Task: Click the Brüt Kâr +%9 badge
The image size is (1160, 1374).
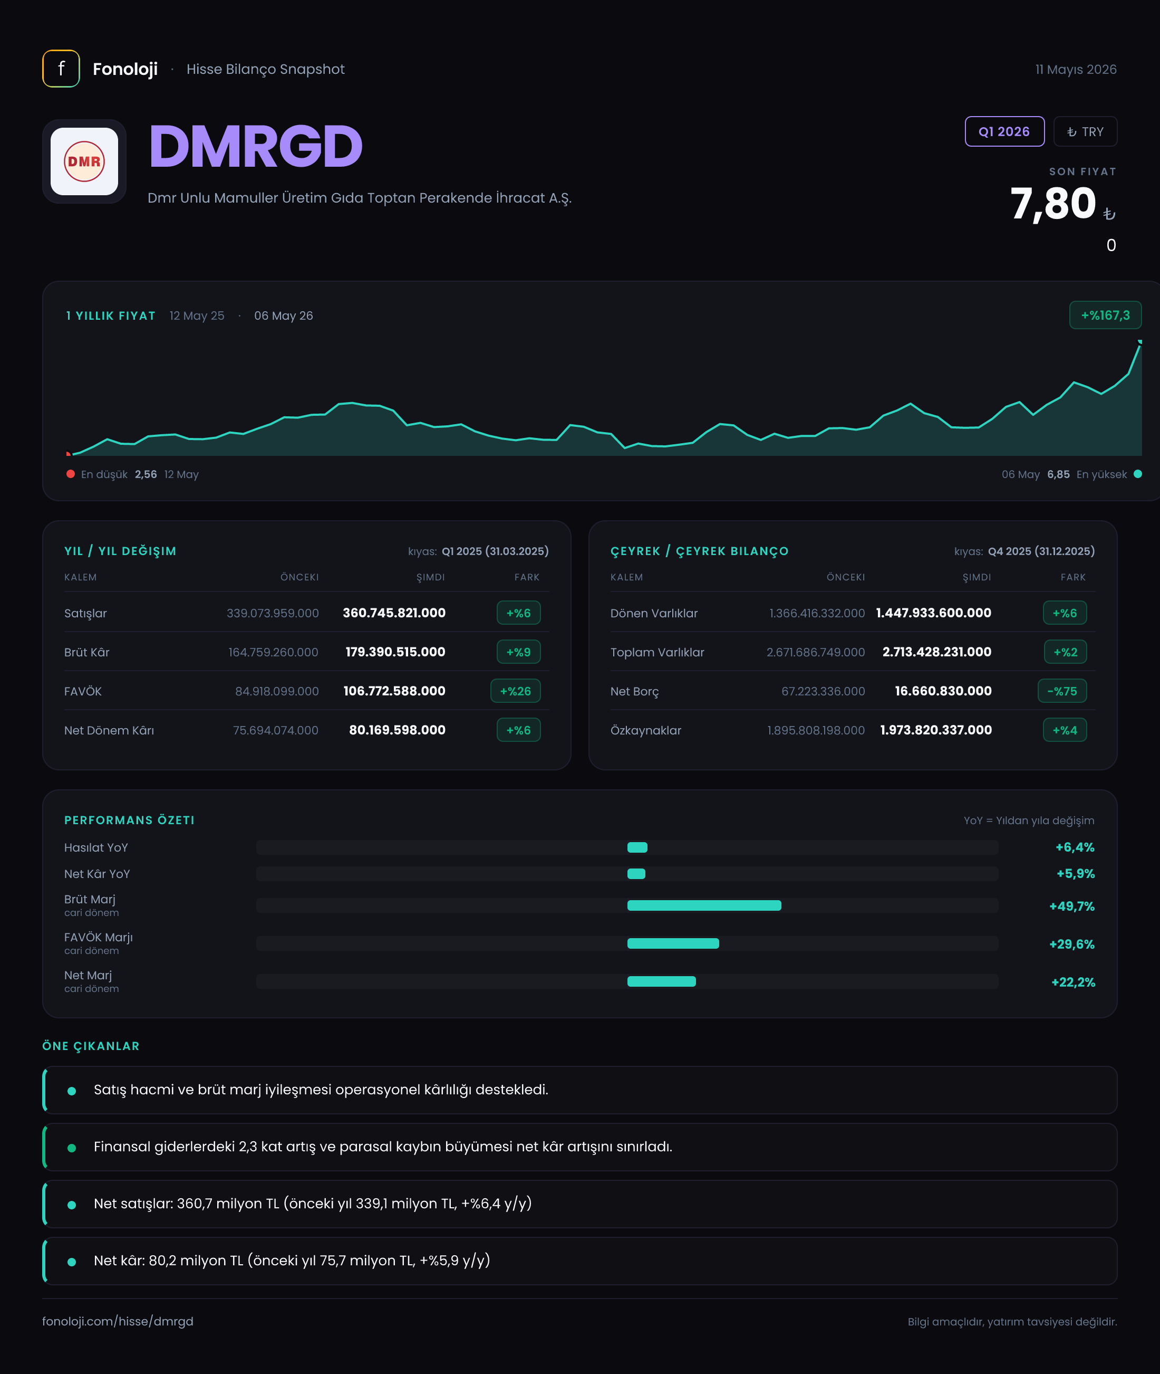Action: click(x=518, y=652)
